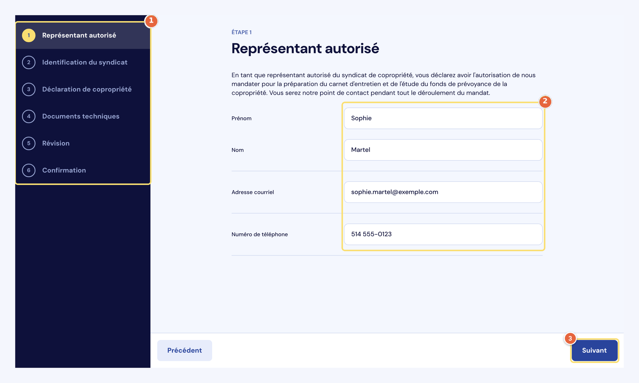Viewport: 639px width, 383px height.
Task: Go to Identification du syndicat step
Action: tap(85, 63)
